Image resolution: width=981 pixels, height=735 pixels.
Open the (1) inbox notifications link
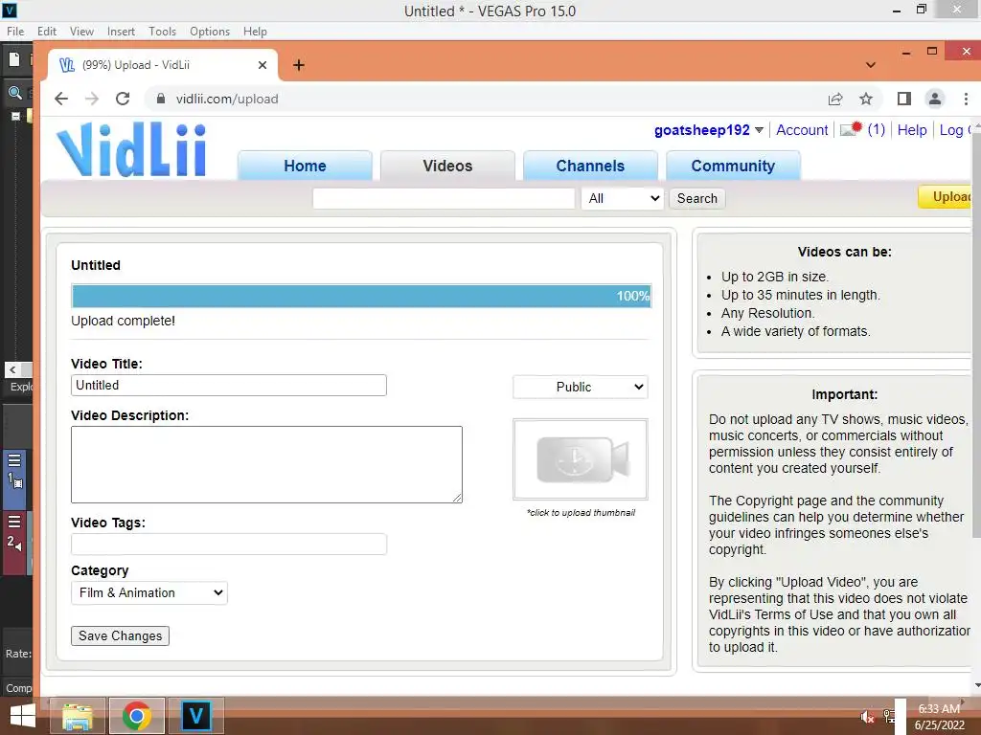click(x=876, y=129)
